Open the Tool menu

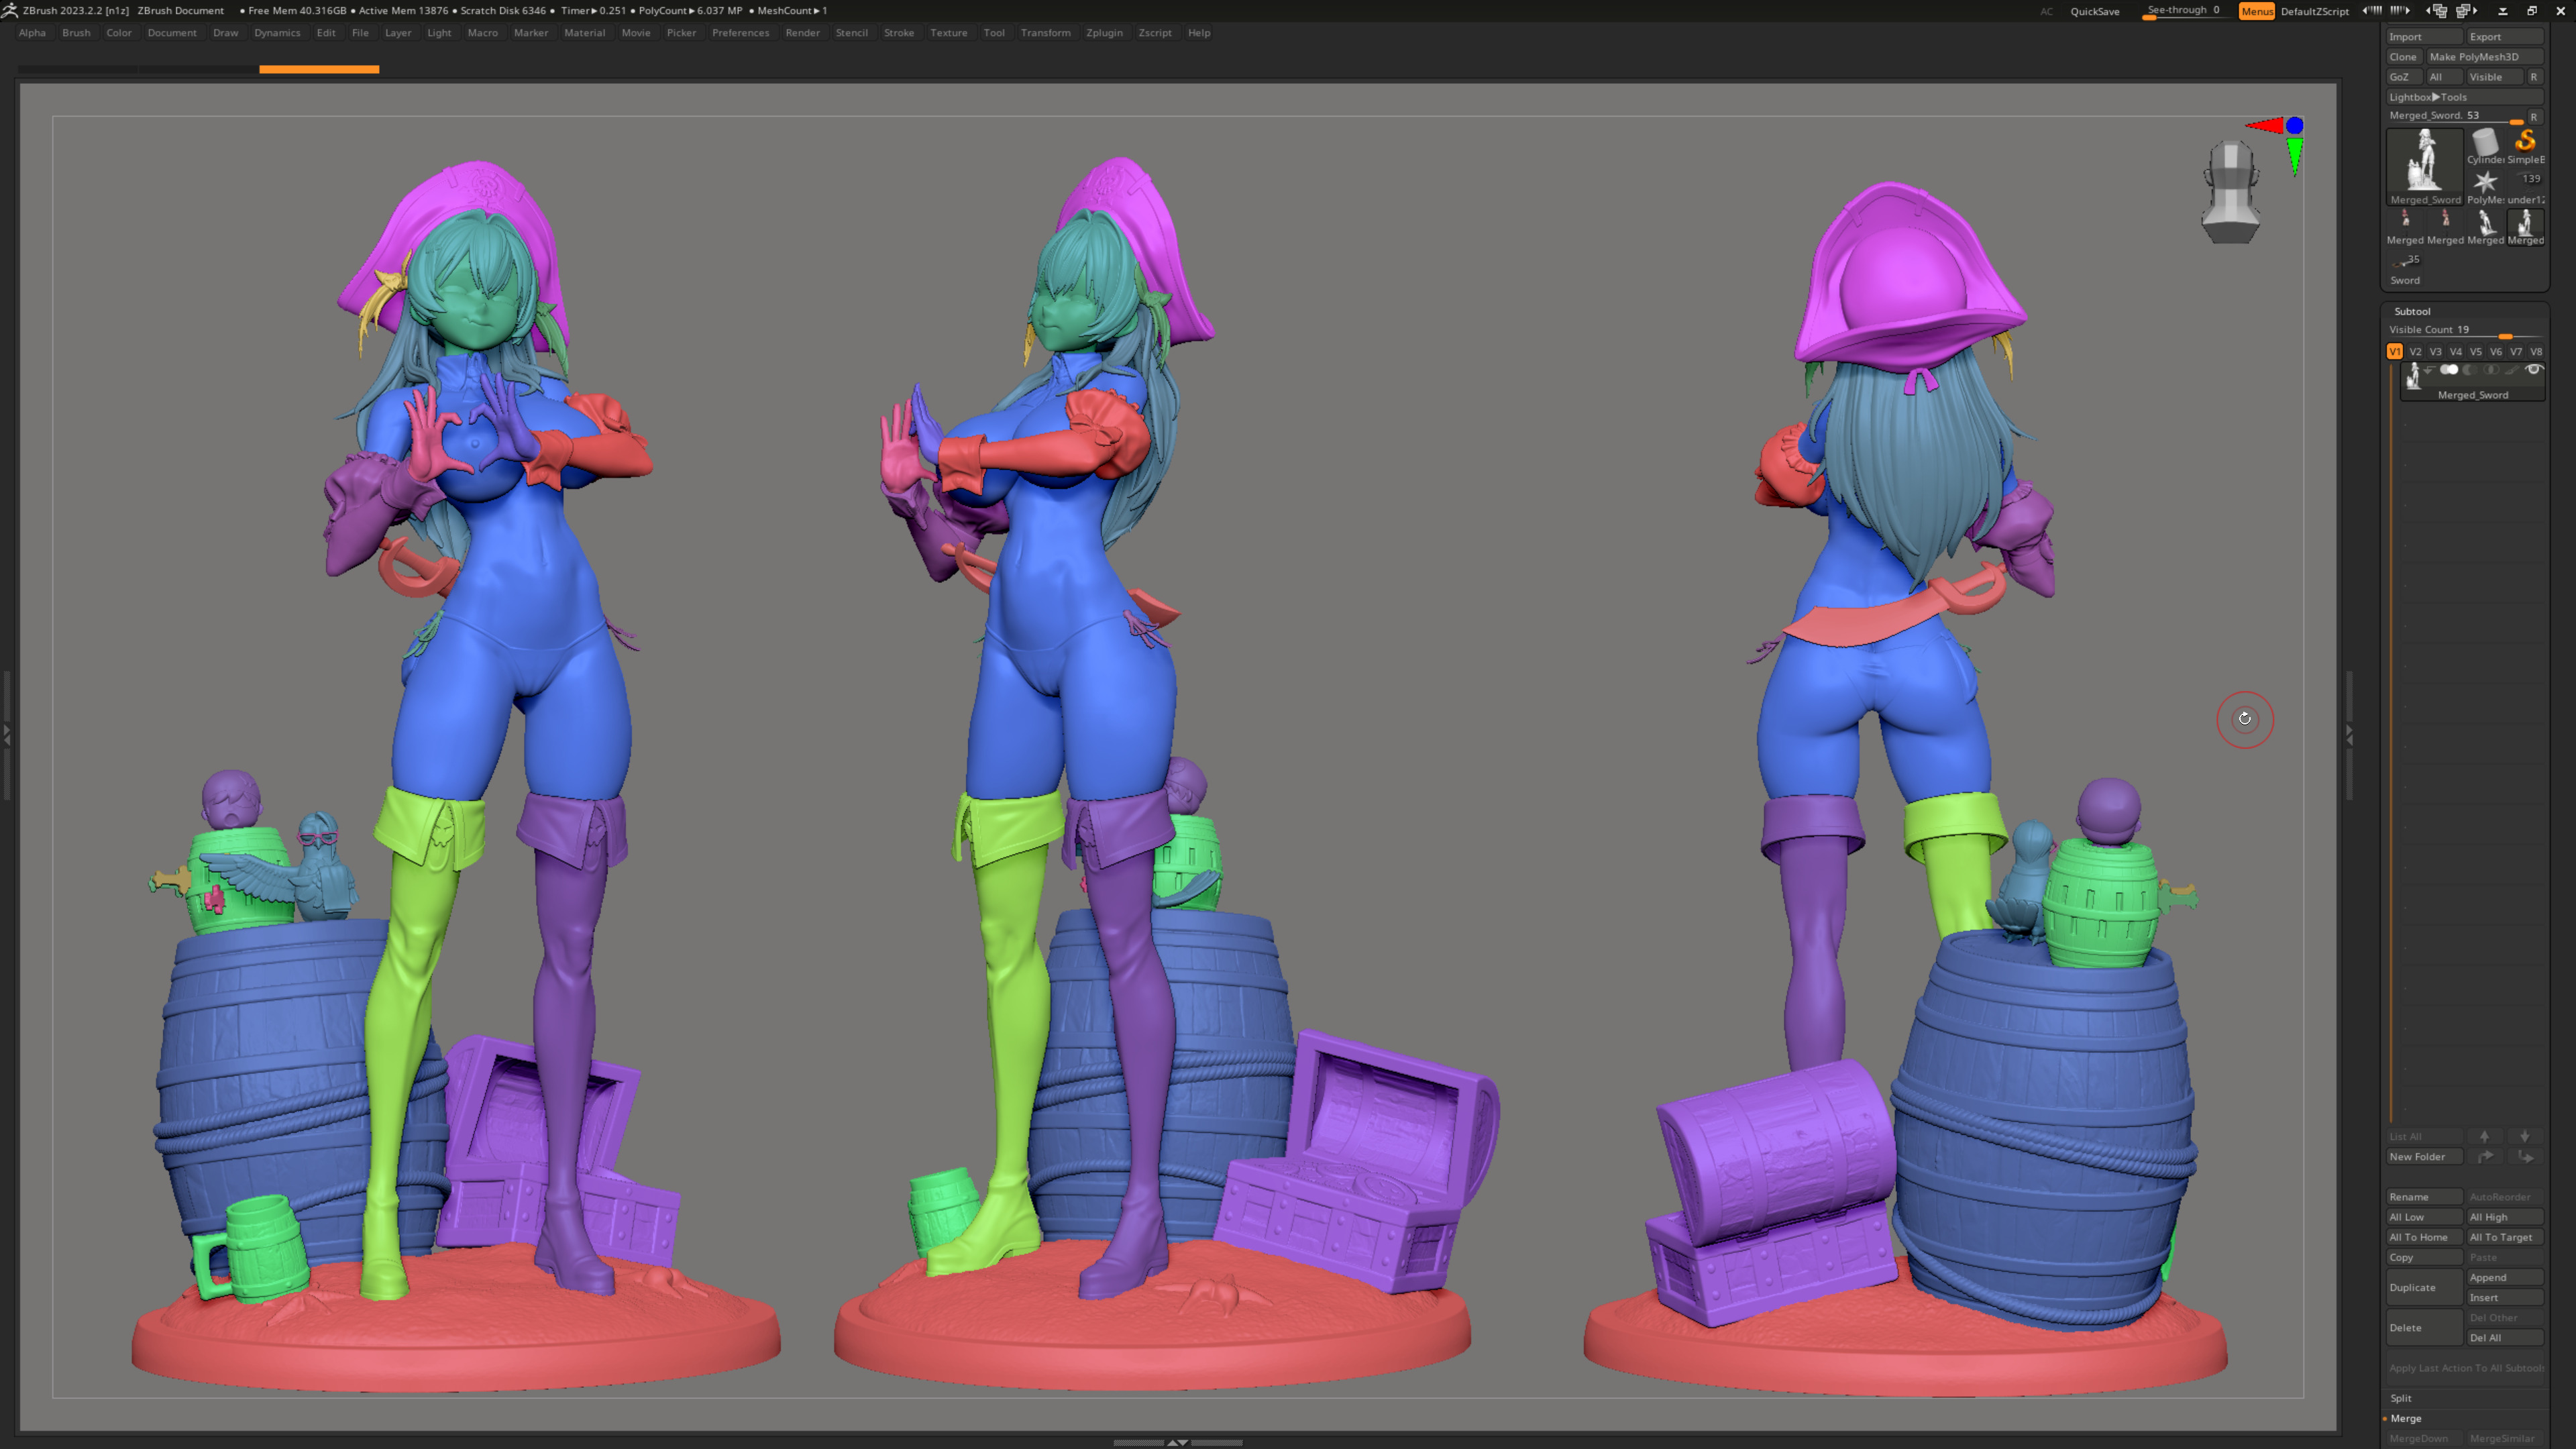click(994, 33)
